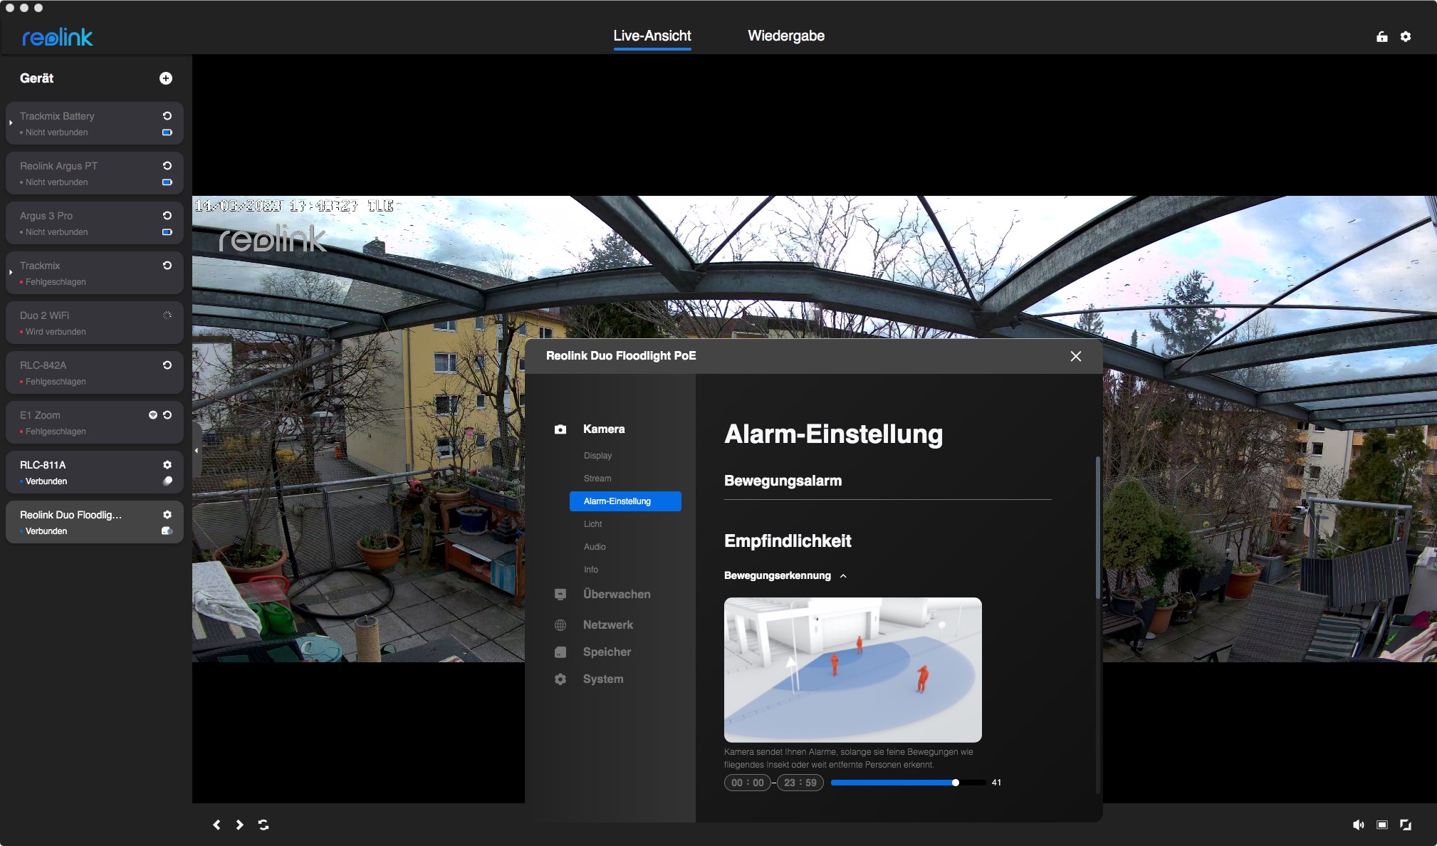The height and width of the screenshot is (846, 1437).
Task: Open settings gear for RLC-811A
Action: [167, 465]
